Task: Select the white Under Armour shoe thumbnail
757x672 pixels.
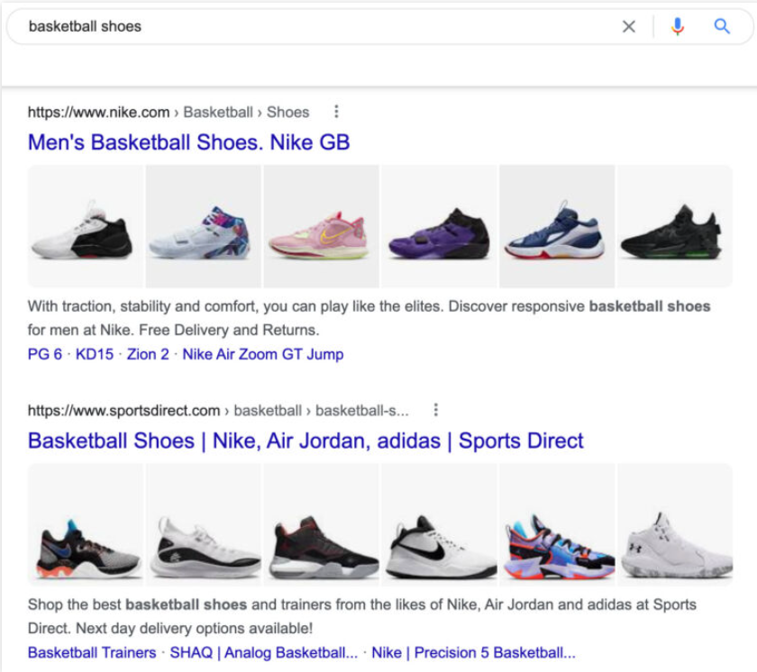Action: 675,524
